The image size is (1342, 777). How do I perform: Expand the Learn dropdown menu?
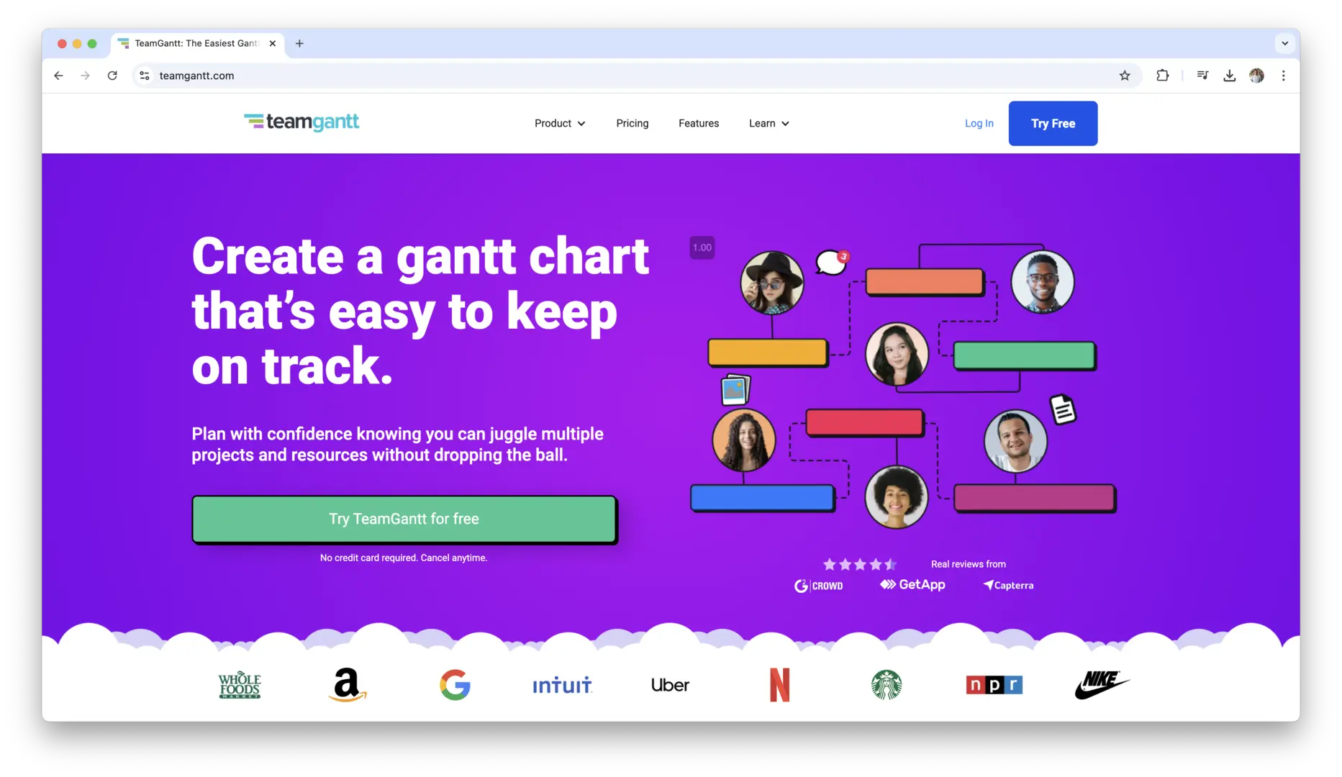(x=769, y=123)
